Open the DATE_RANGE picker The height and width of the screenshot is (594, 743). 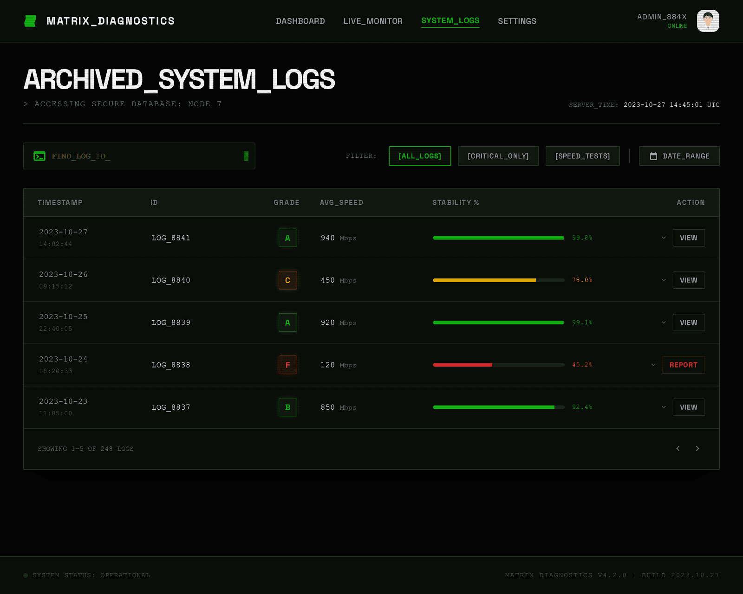click(x=679, y=156)
